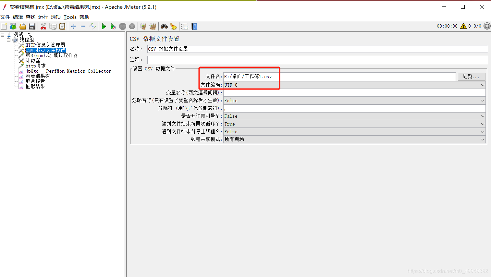Open the 线程共享模式 dropdown

pos(354,139)
